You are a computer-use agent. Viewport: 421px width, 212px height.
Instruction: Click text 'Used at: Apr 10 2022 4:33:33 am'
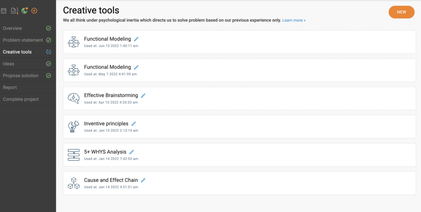click(x=111, y=102)
